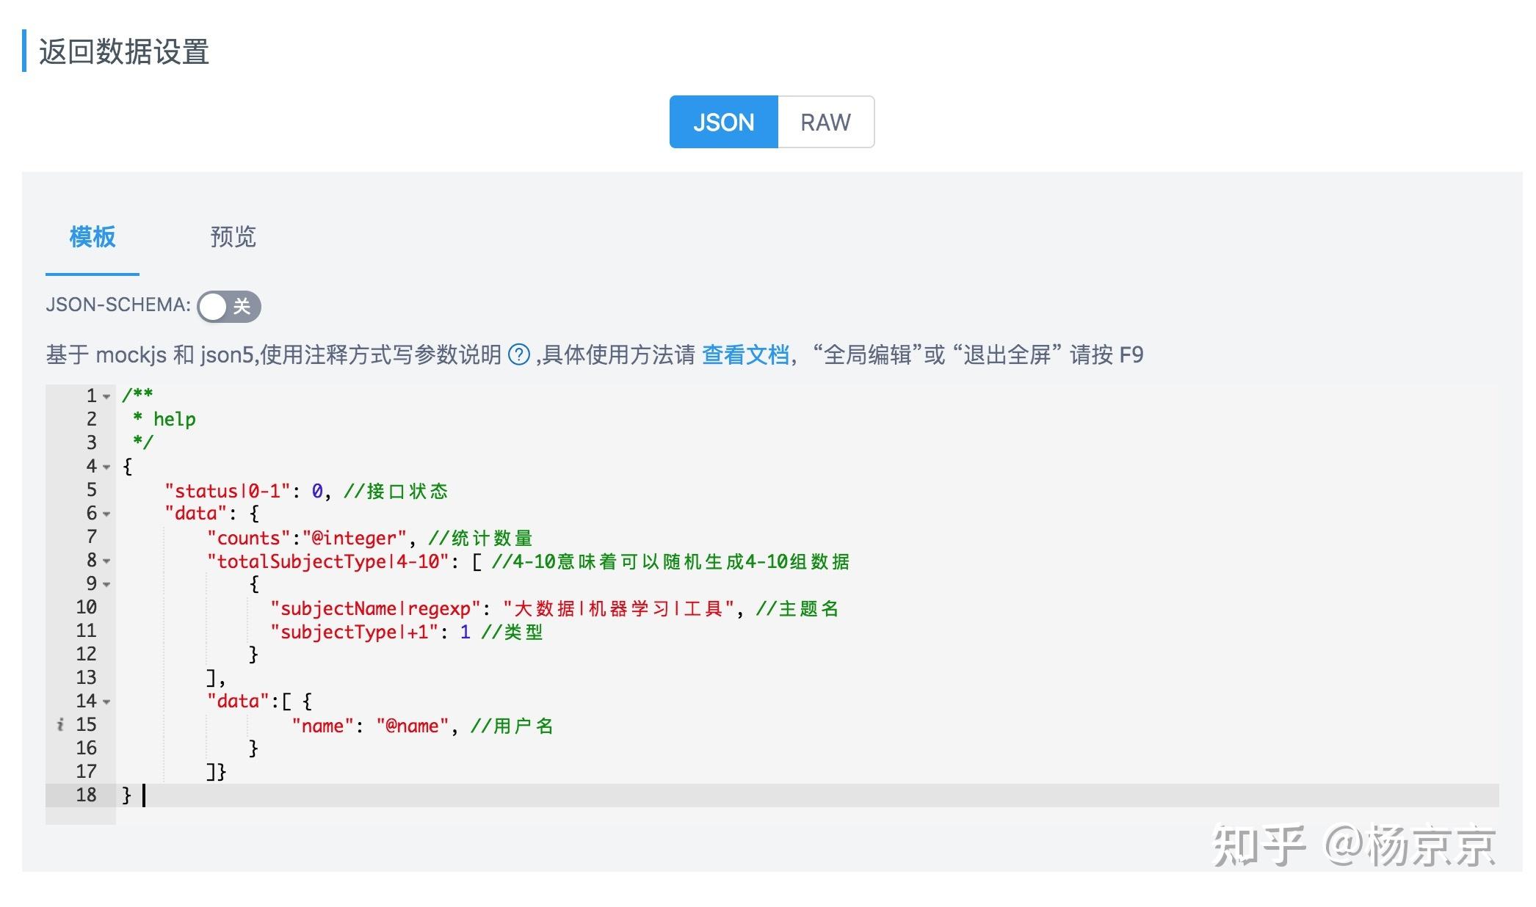Open the 查看文档 link

pos(745,355)
